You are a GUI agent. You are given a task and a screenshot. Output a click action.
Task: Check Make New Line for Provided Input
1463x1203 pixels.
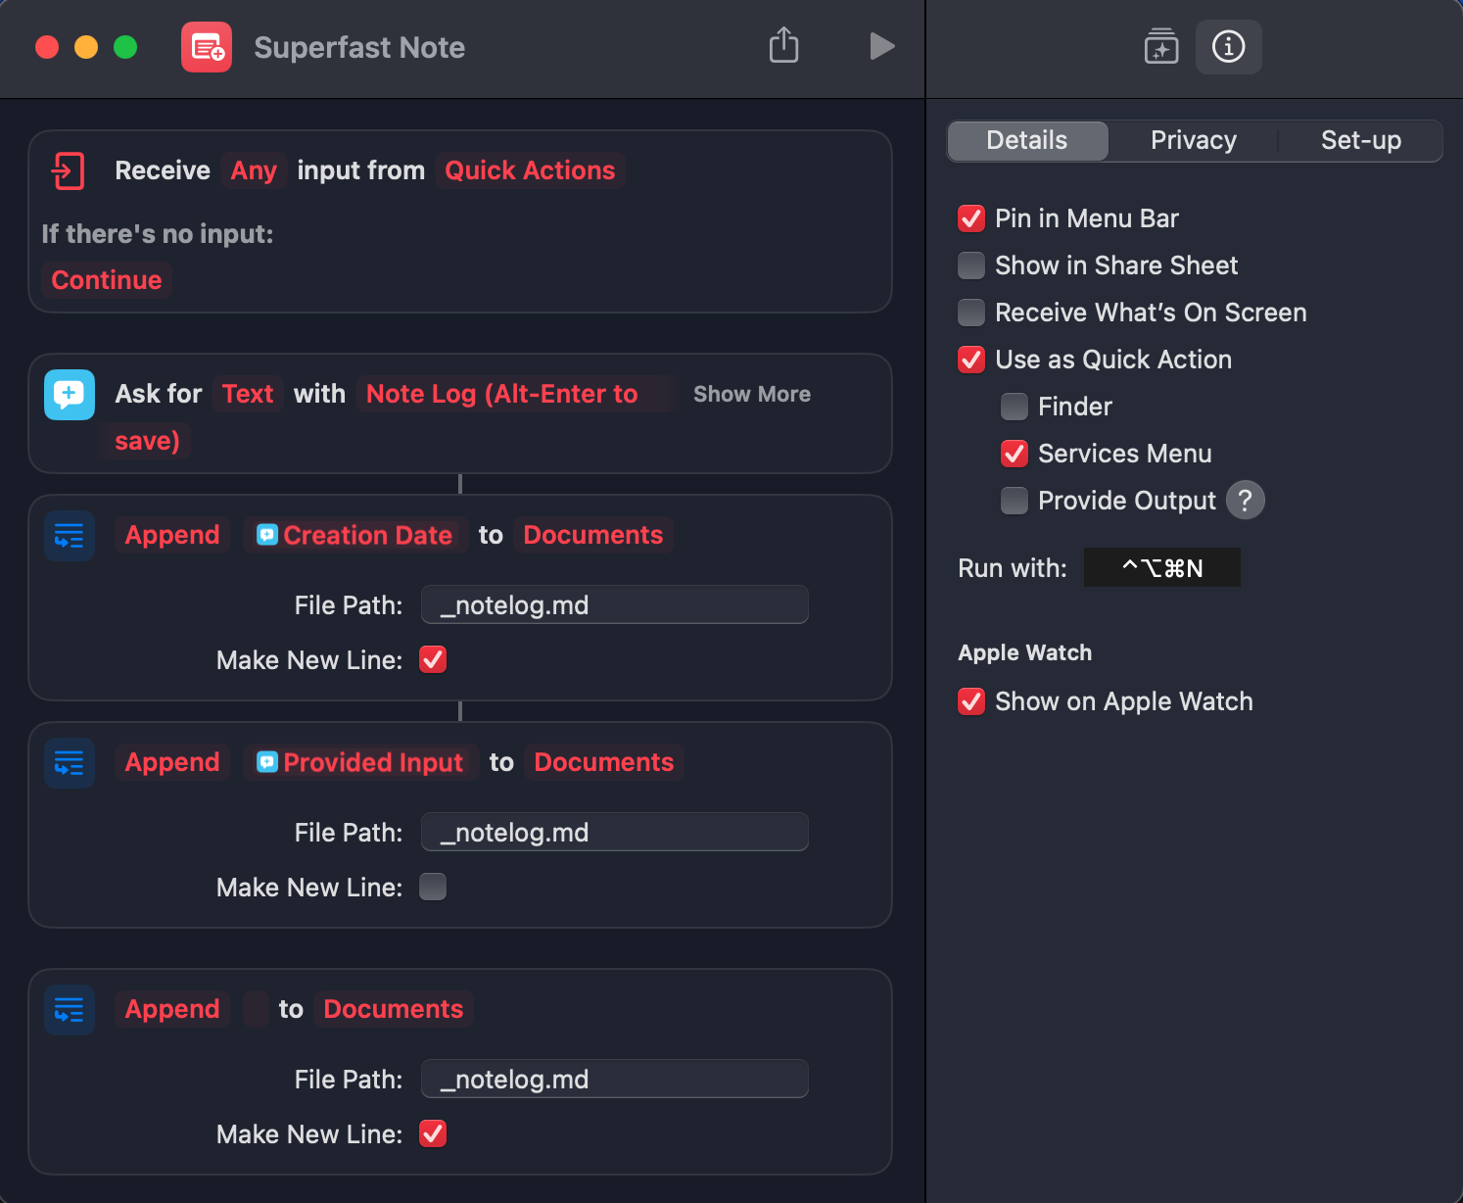click(x=433, y=887)
